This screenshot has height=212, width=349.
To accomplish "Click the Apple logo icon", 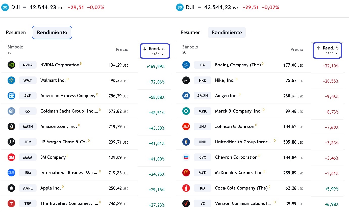I will [11, 188].
